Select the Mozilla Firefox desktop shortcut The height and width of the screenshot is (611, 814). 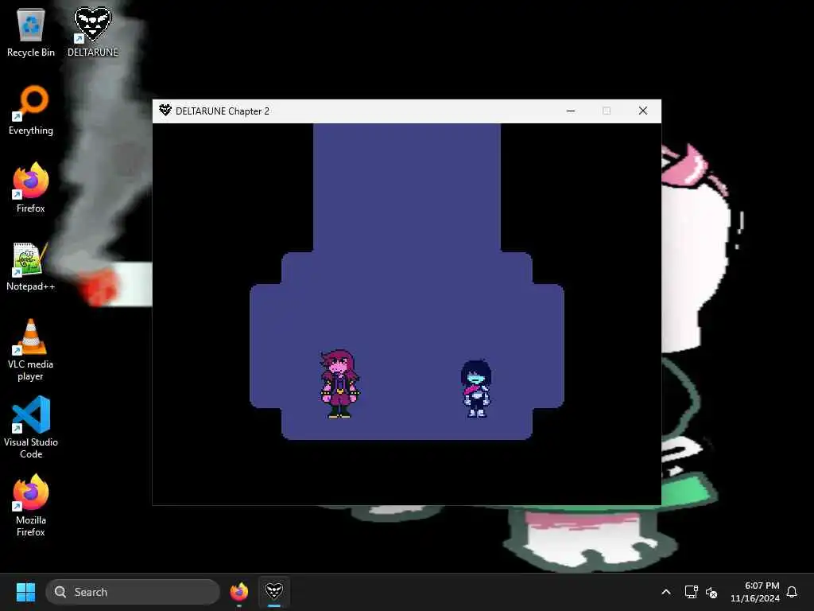pos(31,505)
